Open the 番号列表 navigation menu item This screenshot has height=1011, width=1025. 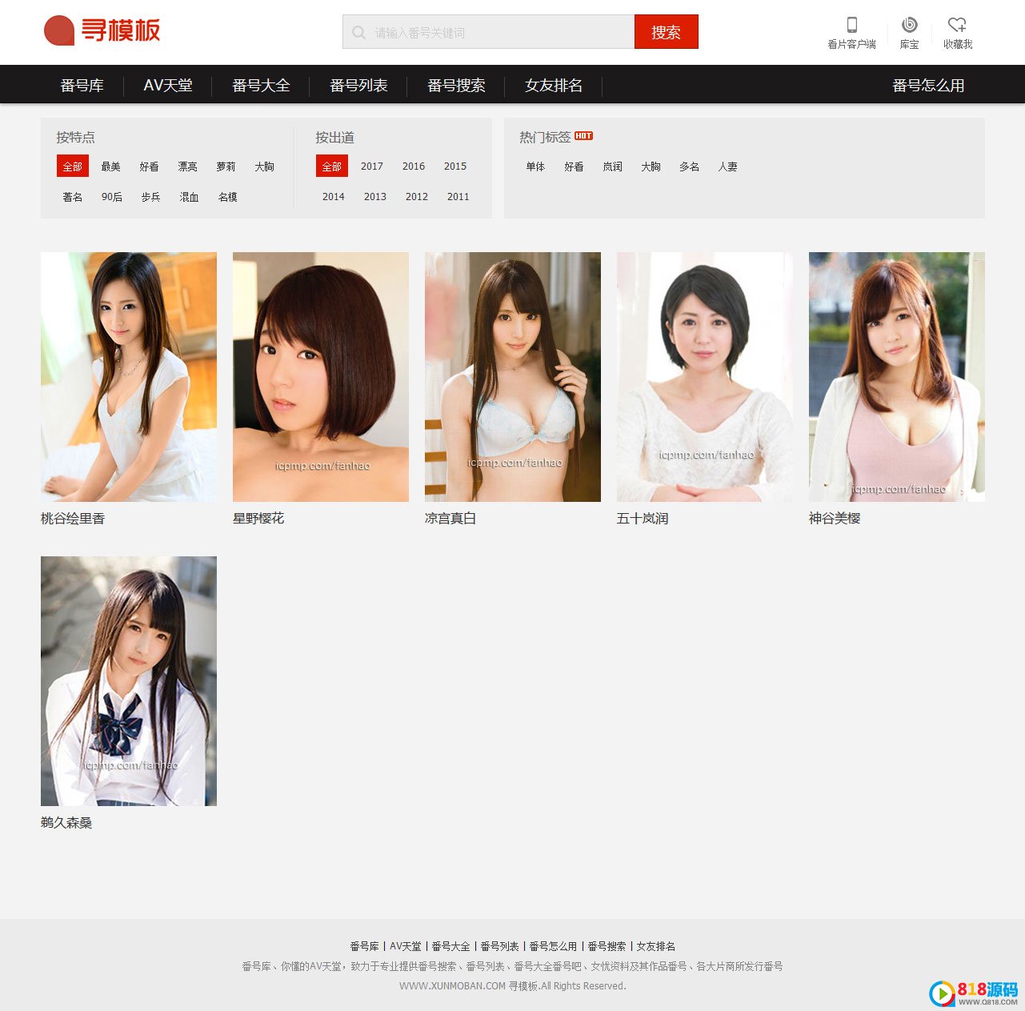[358, 85]
